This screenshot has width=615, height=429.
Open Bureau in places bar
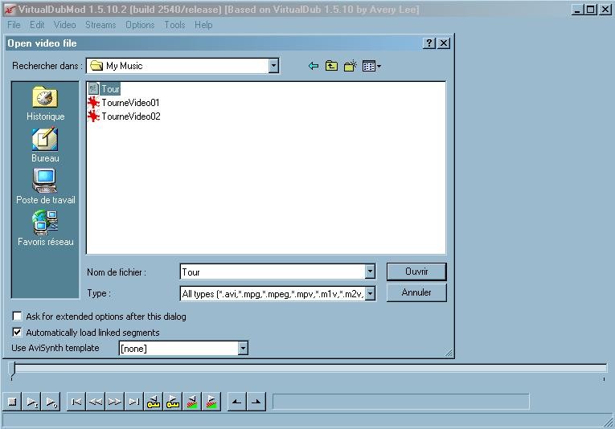point(45,145)
